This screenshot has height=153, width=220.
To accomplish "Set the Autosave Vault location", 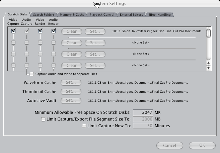I will click(x=71, y=101).
